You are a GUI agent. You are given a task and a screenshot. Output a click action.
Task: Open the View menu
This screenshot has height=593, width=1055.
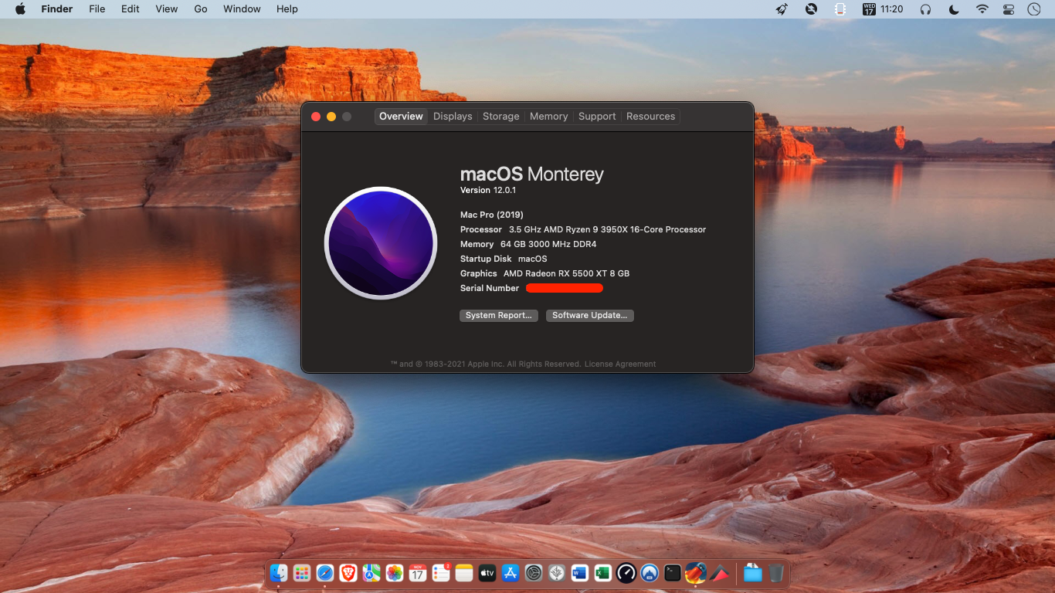(166, 9)
